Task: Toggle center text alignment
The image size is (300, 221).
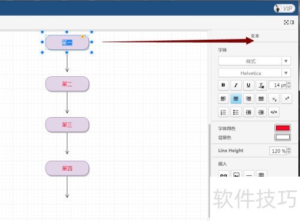Action: pyautogui.click(x=236, y=98)
